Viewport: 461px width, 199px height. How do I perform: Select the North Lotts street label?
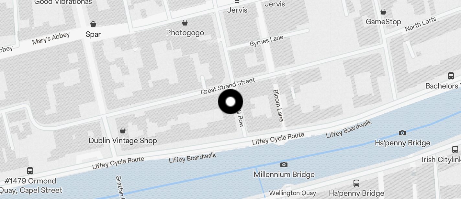[421, 24]
